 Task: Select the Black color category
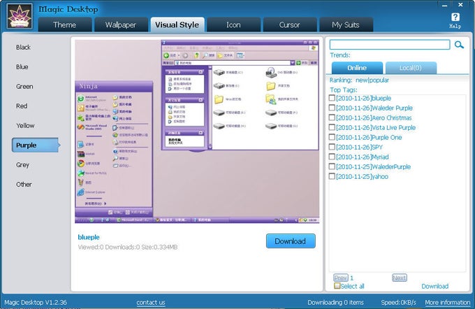[x=23, y=48]
